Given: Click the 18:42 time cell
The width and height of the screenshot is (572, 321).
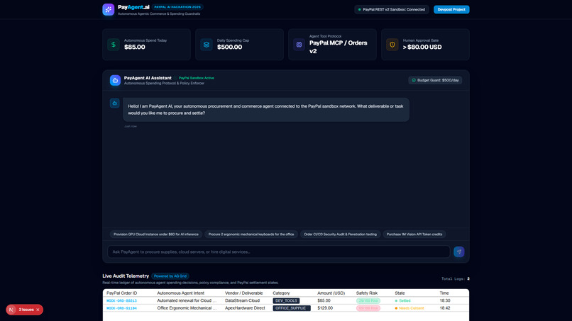Looking at the screenshot, I should [x=445, y=308].
